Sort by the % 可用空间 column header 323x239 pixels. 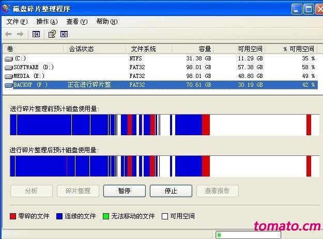pos(291,49)
